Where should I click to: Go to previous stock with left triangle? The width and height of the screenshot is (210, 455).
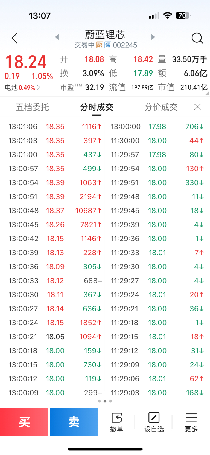point(57,37)
